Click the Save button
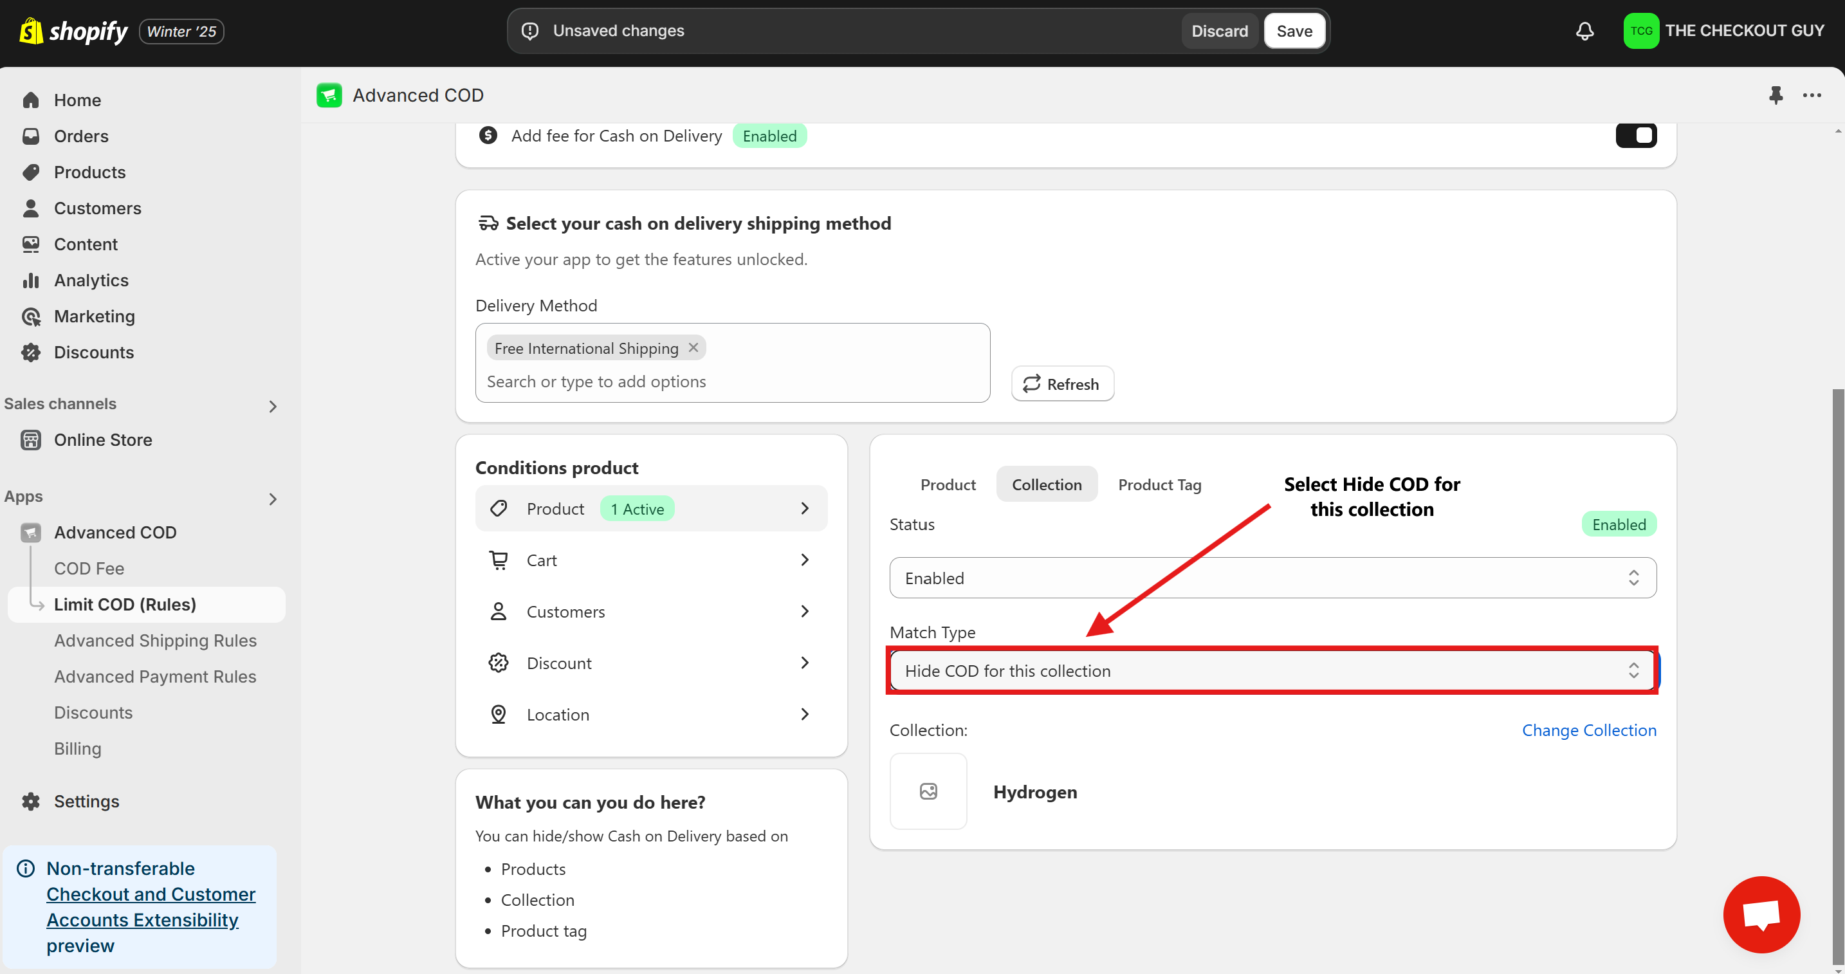The width and height of the screenshot is (1845, 974). (x=1294, y=31)
